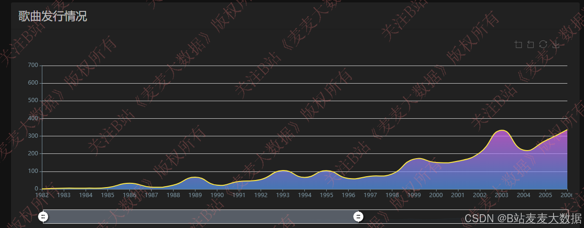Click the y-axis value 700
Image resolution: width=584 pixels, height=228 pixels.
click(33, 65)
